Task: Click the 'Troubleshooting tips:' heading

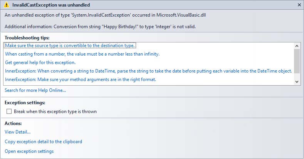Action: 27,38
